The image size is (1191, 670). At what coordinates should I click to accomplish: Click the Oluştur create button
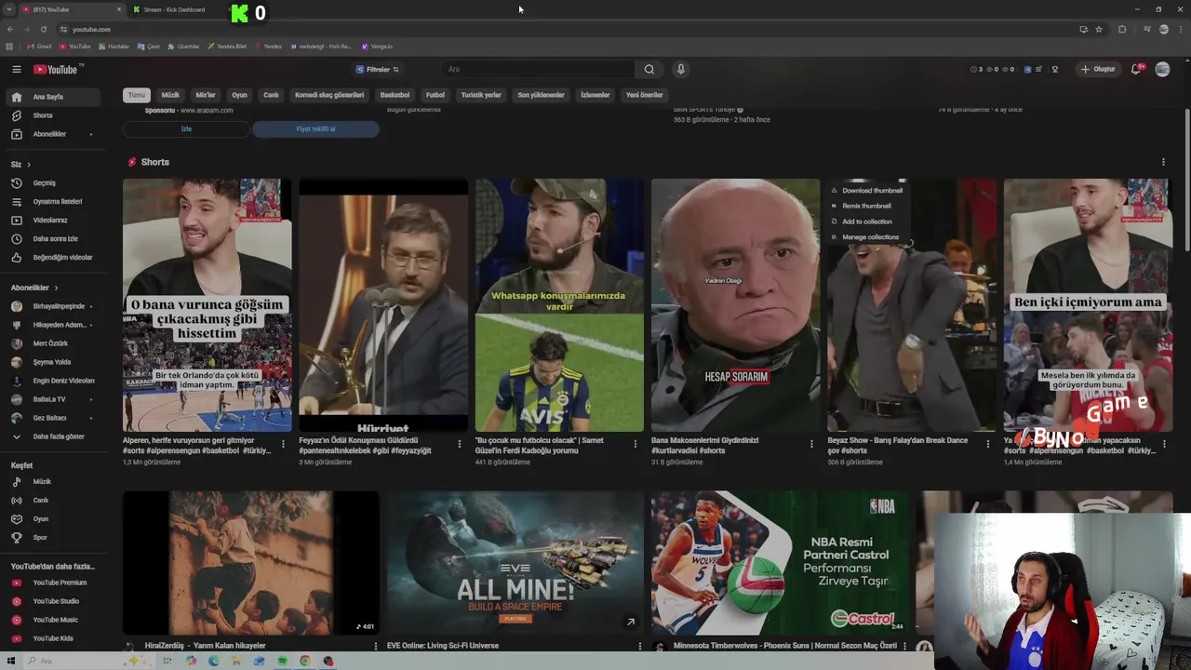point(1097,69)
